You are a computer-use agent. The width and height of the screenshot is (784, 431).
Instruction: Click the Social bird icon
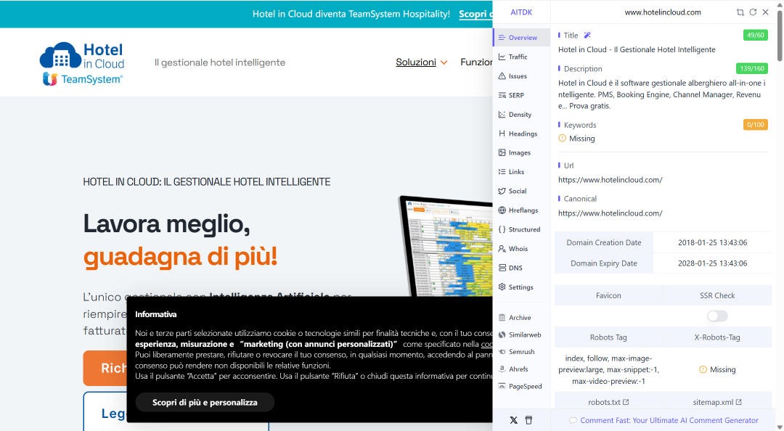[502, 191]
